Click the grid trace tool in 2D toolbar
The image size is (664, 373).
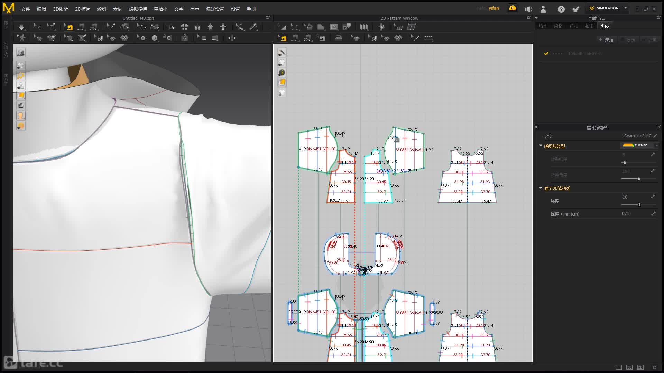pos(411,27)
